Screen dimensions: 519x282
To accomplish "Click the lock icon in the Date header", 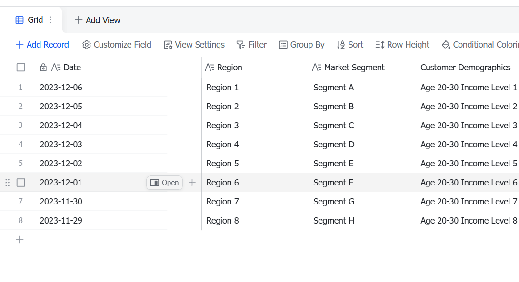I will tap(43, 68).
